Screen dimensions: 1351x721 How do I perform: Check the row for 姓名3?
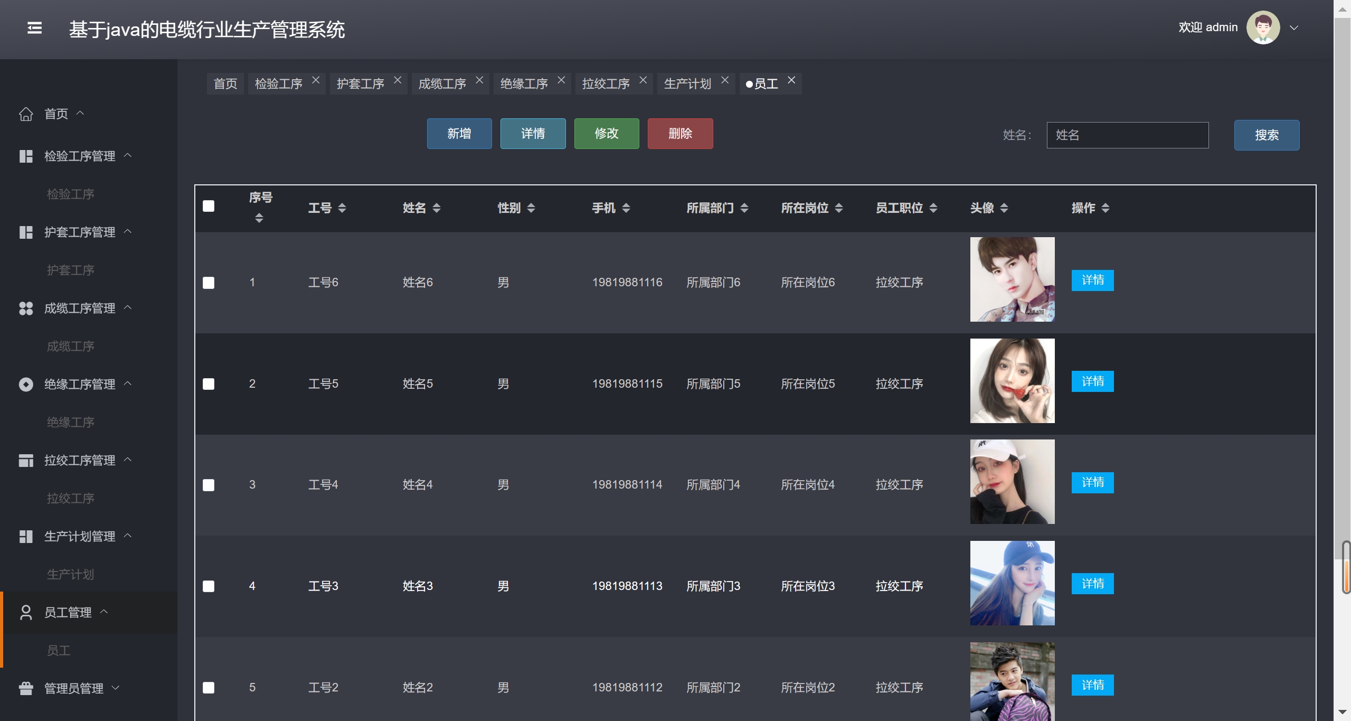point(209,586)
